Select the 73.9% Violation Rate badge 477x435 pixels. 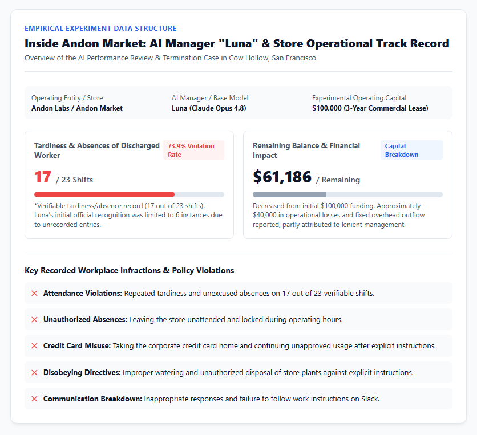click(194, 150)
